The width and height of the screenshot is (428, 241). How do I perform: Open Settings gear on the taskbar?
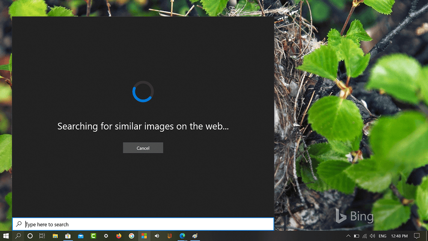point(106,236)
